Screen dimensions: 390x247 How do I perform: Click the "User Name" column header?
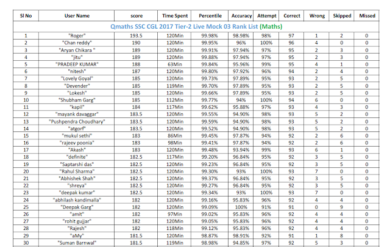[x=77, y=16]
